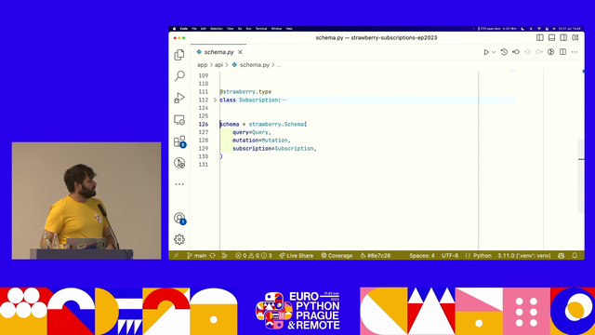Toggle the secondary side bar layout icon
Viewport: 595px width, 335px height.
click(563, 37)
